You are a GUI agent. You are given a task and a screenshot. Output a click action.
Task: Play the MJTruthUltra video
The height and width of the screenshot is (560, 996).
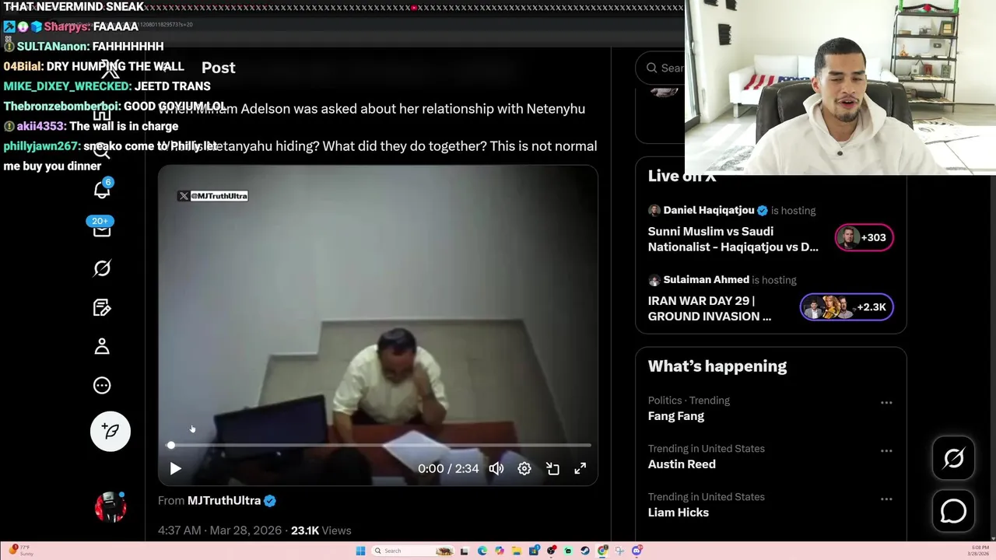click(175, 468)
